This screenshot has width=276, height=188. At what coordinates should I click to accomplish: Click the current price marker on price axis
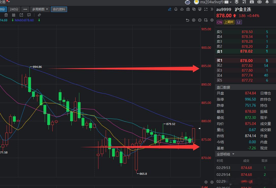[199, 129]
